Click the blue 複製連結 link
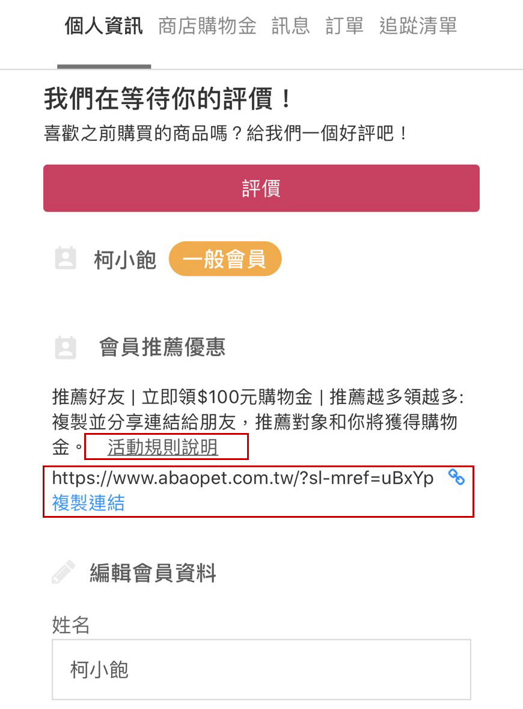The image size is (523, 709). (x=88, y=503)
